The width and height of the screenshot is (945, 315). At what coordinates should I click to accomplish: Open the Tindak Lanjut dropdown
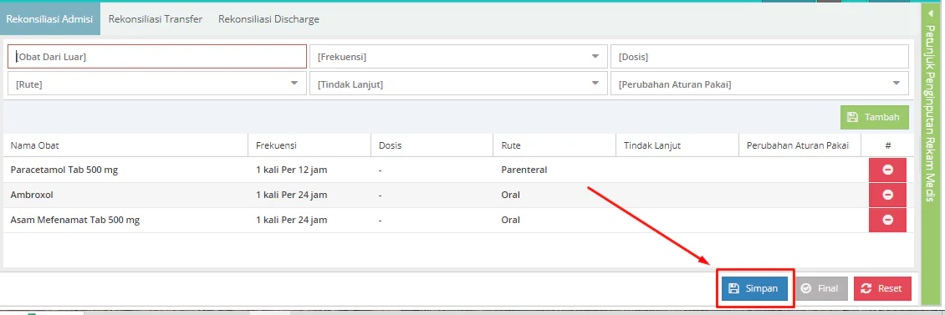458,84
